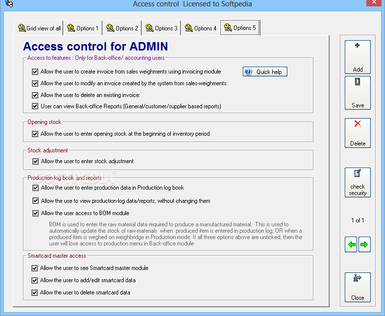
Task: Toggle allow user to enter stock adjustment
Action: (35, 162)
